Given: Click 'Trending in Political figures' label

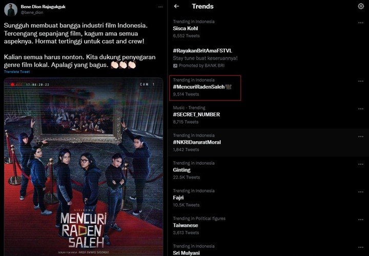Looking at the screenshot, I should 199,219.
